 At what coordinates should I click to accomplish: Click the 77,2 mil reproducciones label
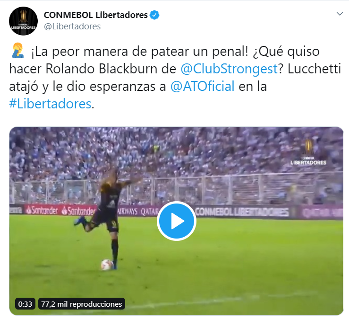(82, 304)
